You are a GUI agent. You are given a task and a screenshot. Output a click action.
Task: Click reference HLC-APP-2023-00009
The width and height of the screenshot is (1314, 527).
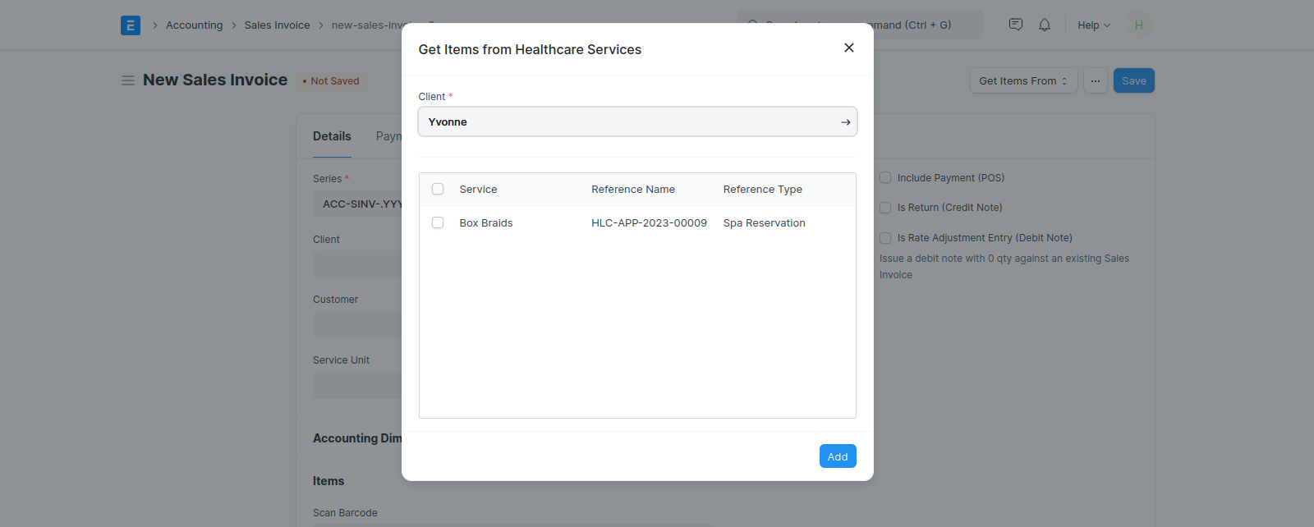(650, 223)
